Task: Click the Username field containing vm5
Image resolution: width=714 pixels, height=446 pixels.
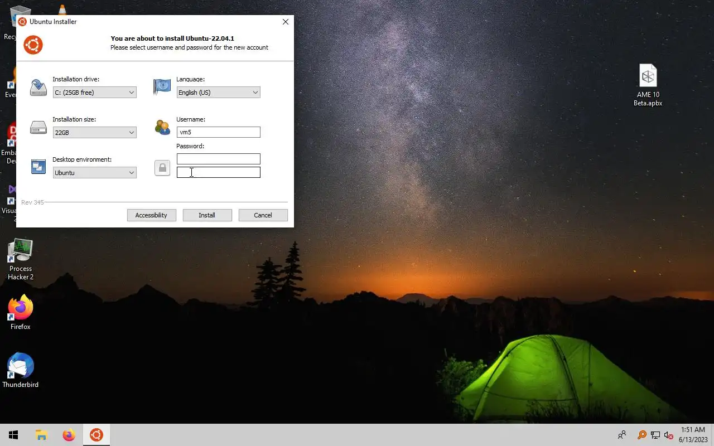Action: [x=218, y=132]
